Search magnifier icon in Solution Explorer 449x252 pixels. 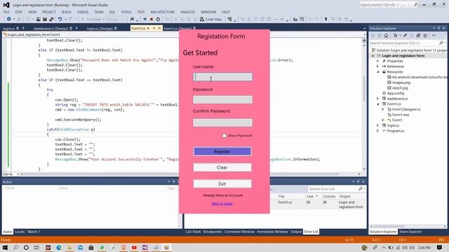[x=441, y=43]
